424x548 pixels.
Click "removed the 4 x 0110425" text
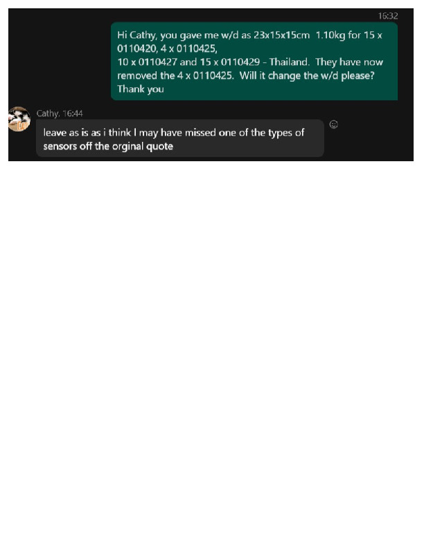175,76
